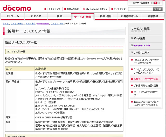The height and width of the screenshot is (137, 166).
Task: Click サービスエリア in the breadcrumb
Action: coord(57,24)
